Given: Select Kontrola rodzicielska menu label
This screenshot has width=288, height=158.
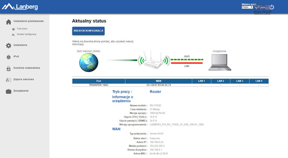Looking at the screenshot, I should 27,68.
